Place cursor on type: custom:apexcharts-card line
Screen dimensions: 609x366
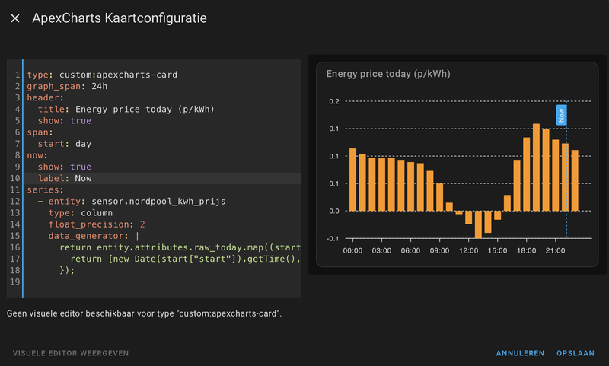pyautogui.click(x=101, y=75)
